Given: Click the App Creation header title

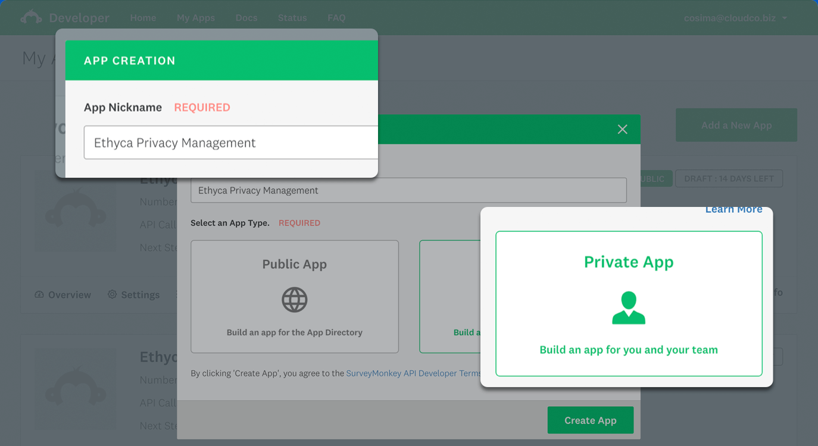Looking at the screenshot, I should pyautogui.click(x=129, y=61).
